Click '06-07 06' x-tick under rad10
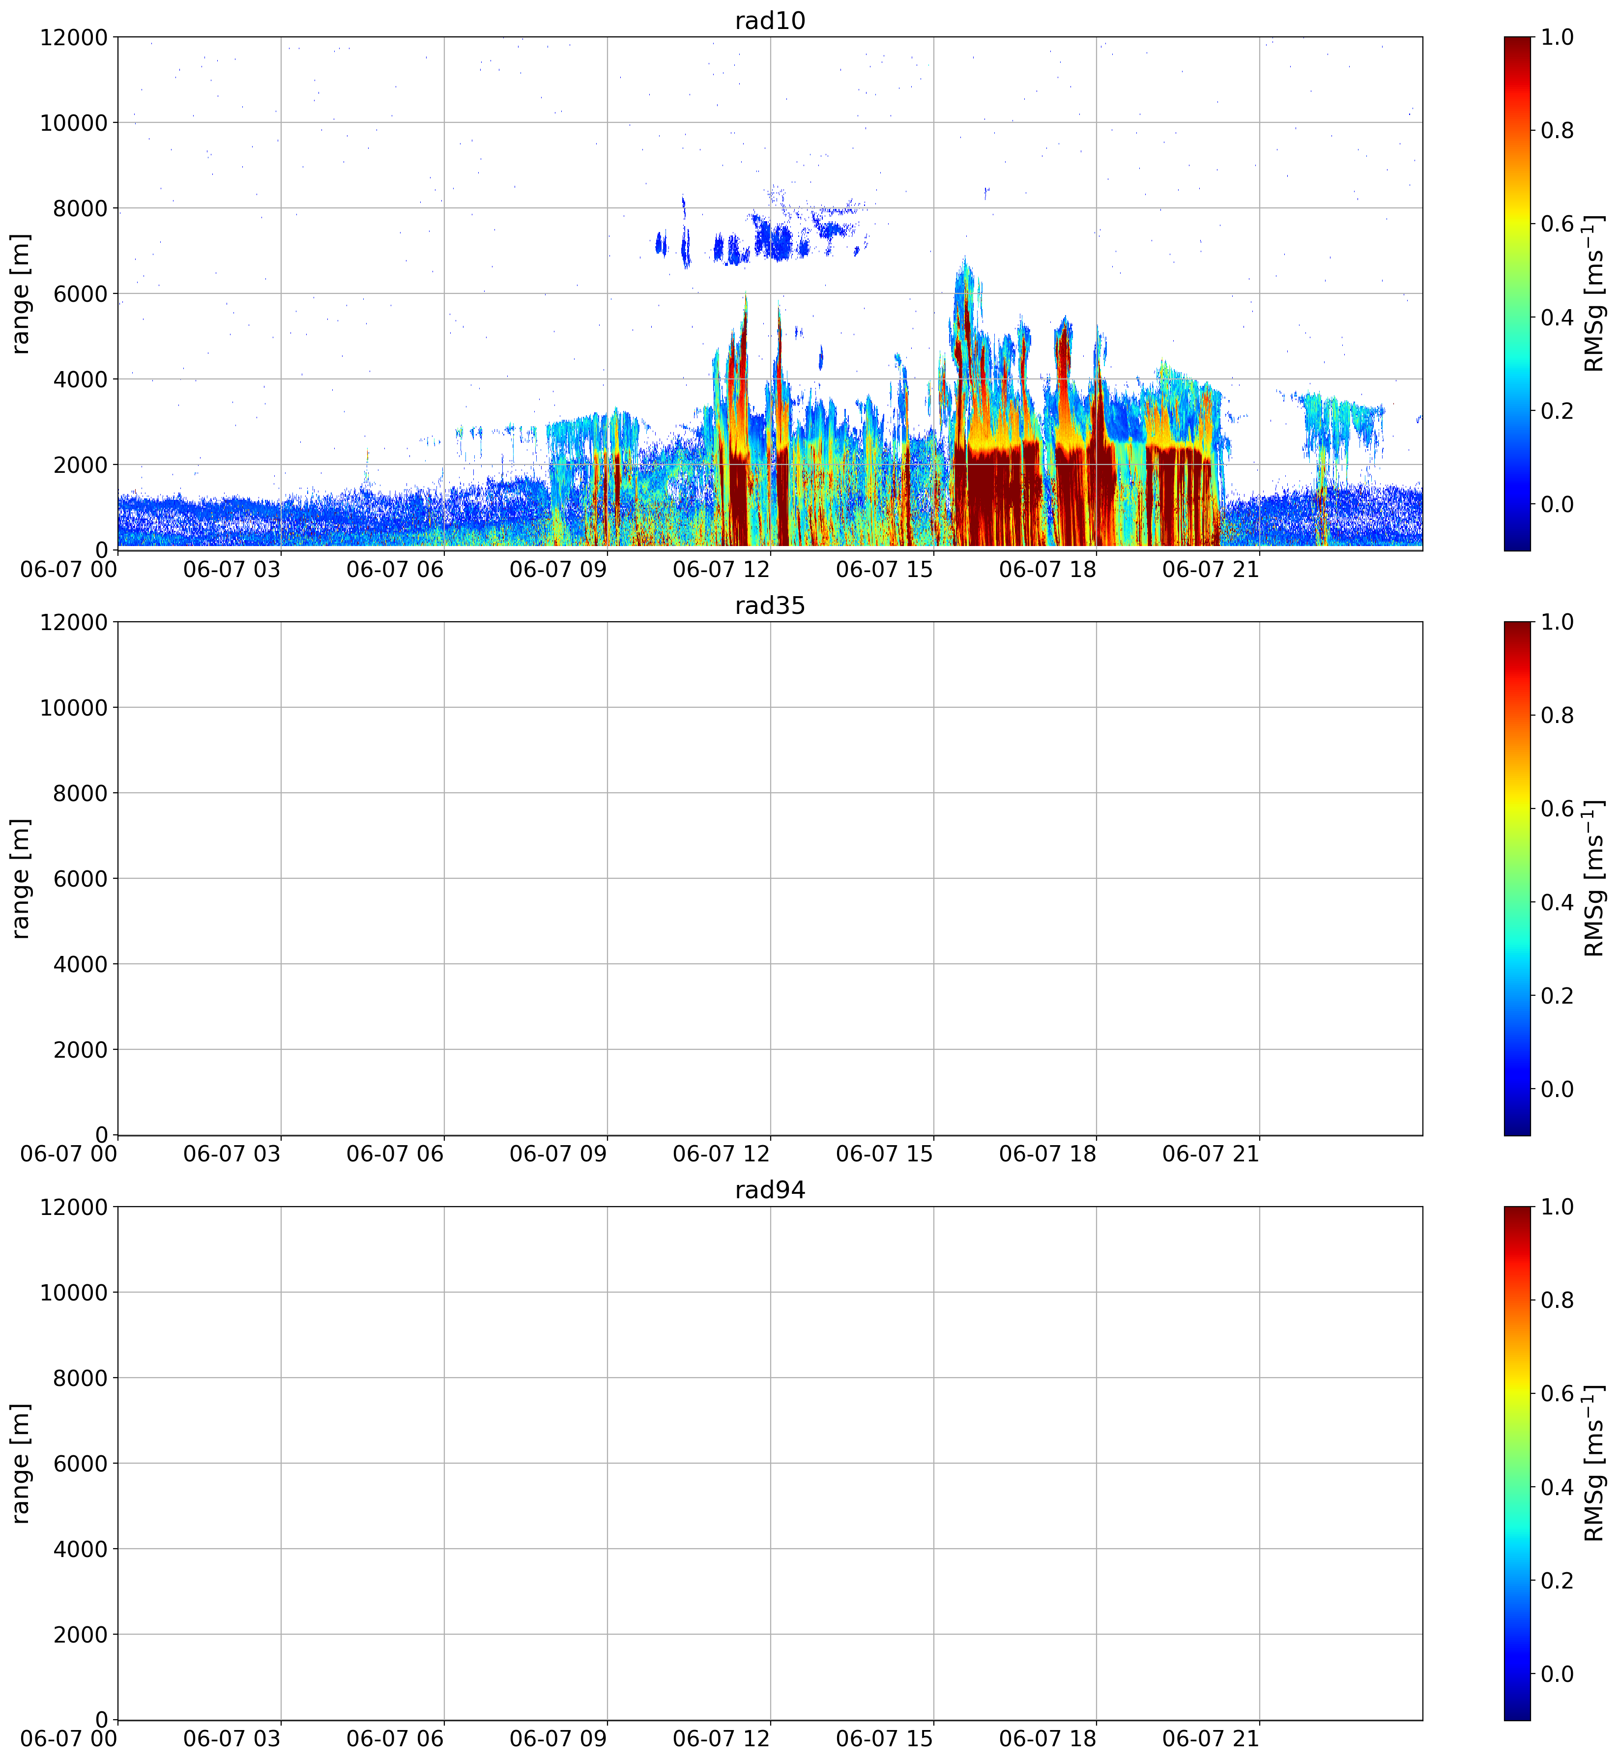The height and width of the screenshot is (1761, 1619). [x=395, y=570]
